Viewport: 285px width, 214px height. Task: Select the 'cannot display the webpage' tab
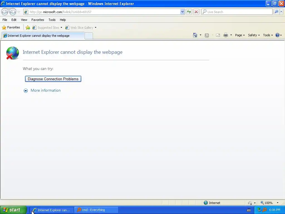tap(43, 36)
